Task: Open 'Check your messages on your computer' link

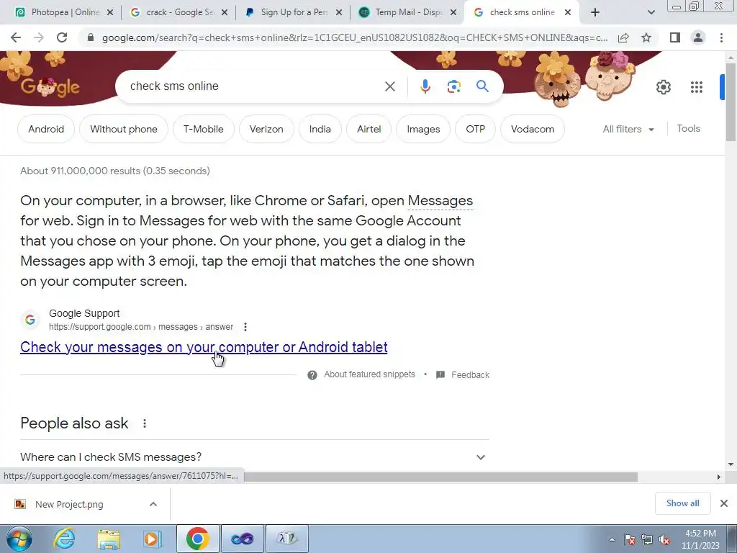Action: point(204,347)
